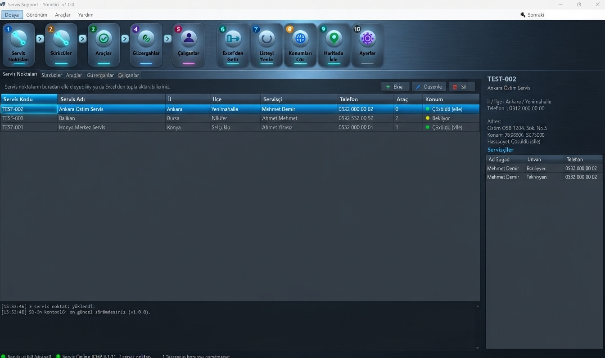This screenshot has height=358, width=605.
Task: Switch to the Sürücüler tab
Action: [52, 75]
